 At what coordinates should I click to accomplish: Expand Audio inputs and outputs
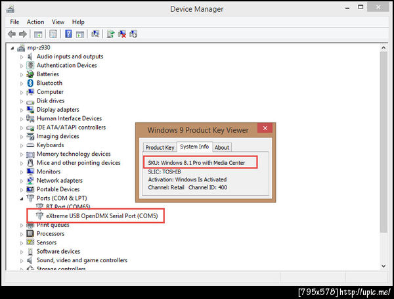pyautogui.click(x=22, y=57)
